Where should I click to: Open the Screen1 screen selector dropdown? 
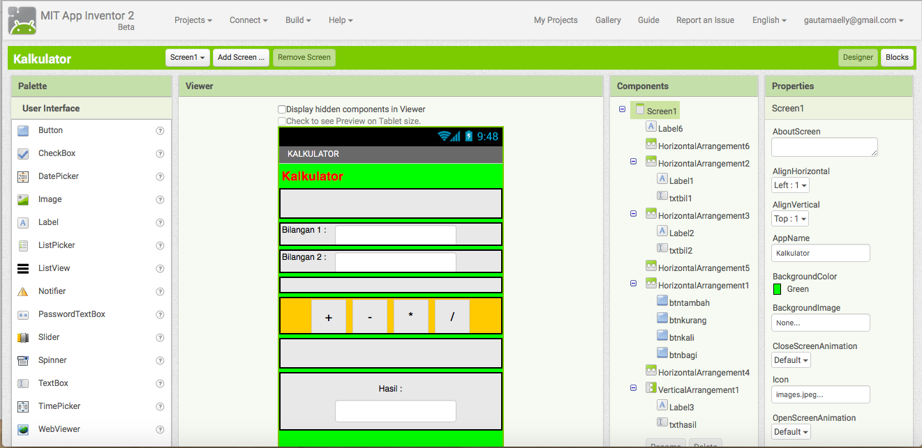coord(187,58)
